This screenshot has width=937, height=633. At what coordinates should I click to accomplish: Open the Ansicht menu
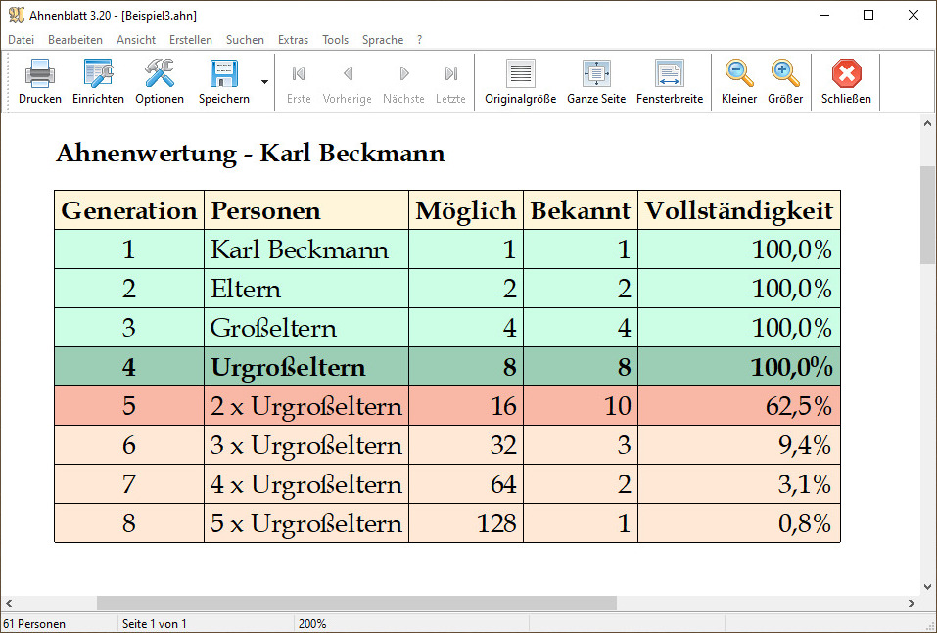(x=136, y=40)
